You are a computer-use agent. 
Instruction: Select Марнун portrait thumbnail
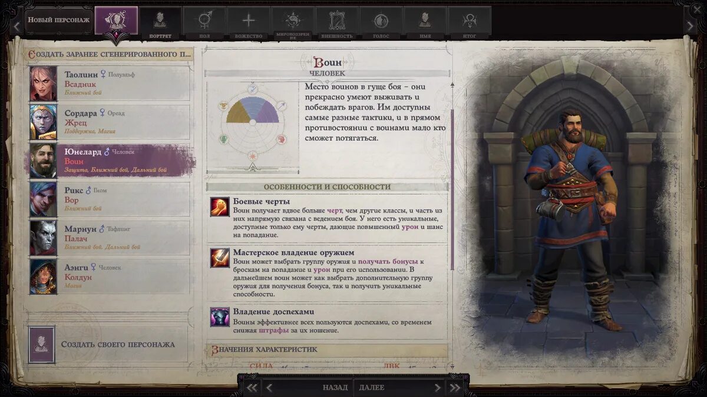point(44,238)
